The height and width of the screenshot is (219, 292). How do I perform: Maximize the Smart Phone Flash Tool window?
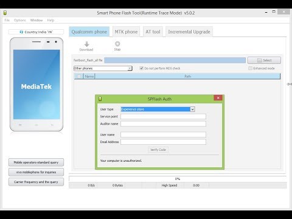pos(274,12)
